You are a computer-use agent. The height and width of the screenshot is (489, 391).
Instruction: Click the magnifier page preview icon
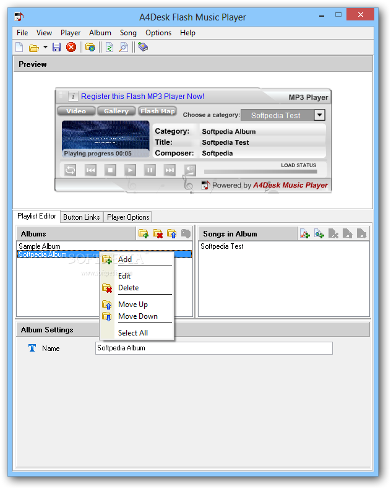124,48
